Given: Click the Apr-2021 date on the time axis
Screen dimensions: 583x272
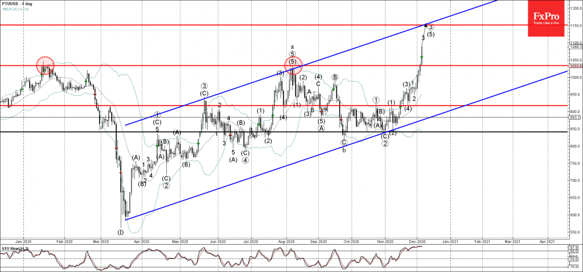Looking at the screenshot, I should click(547, 241).
